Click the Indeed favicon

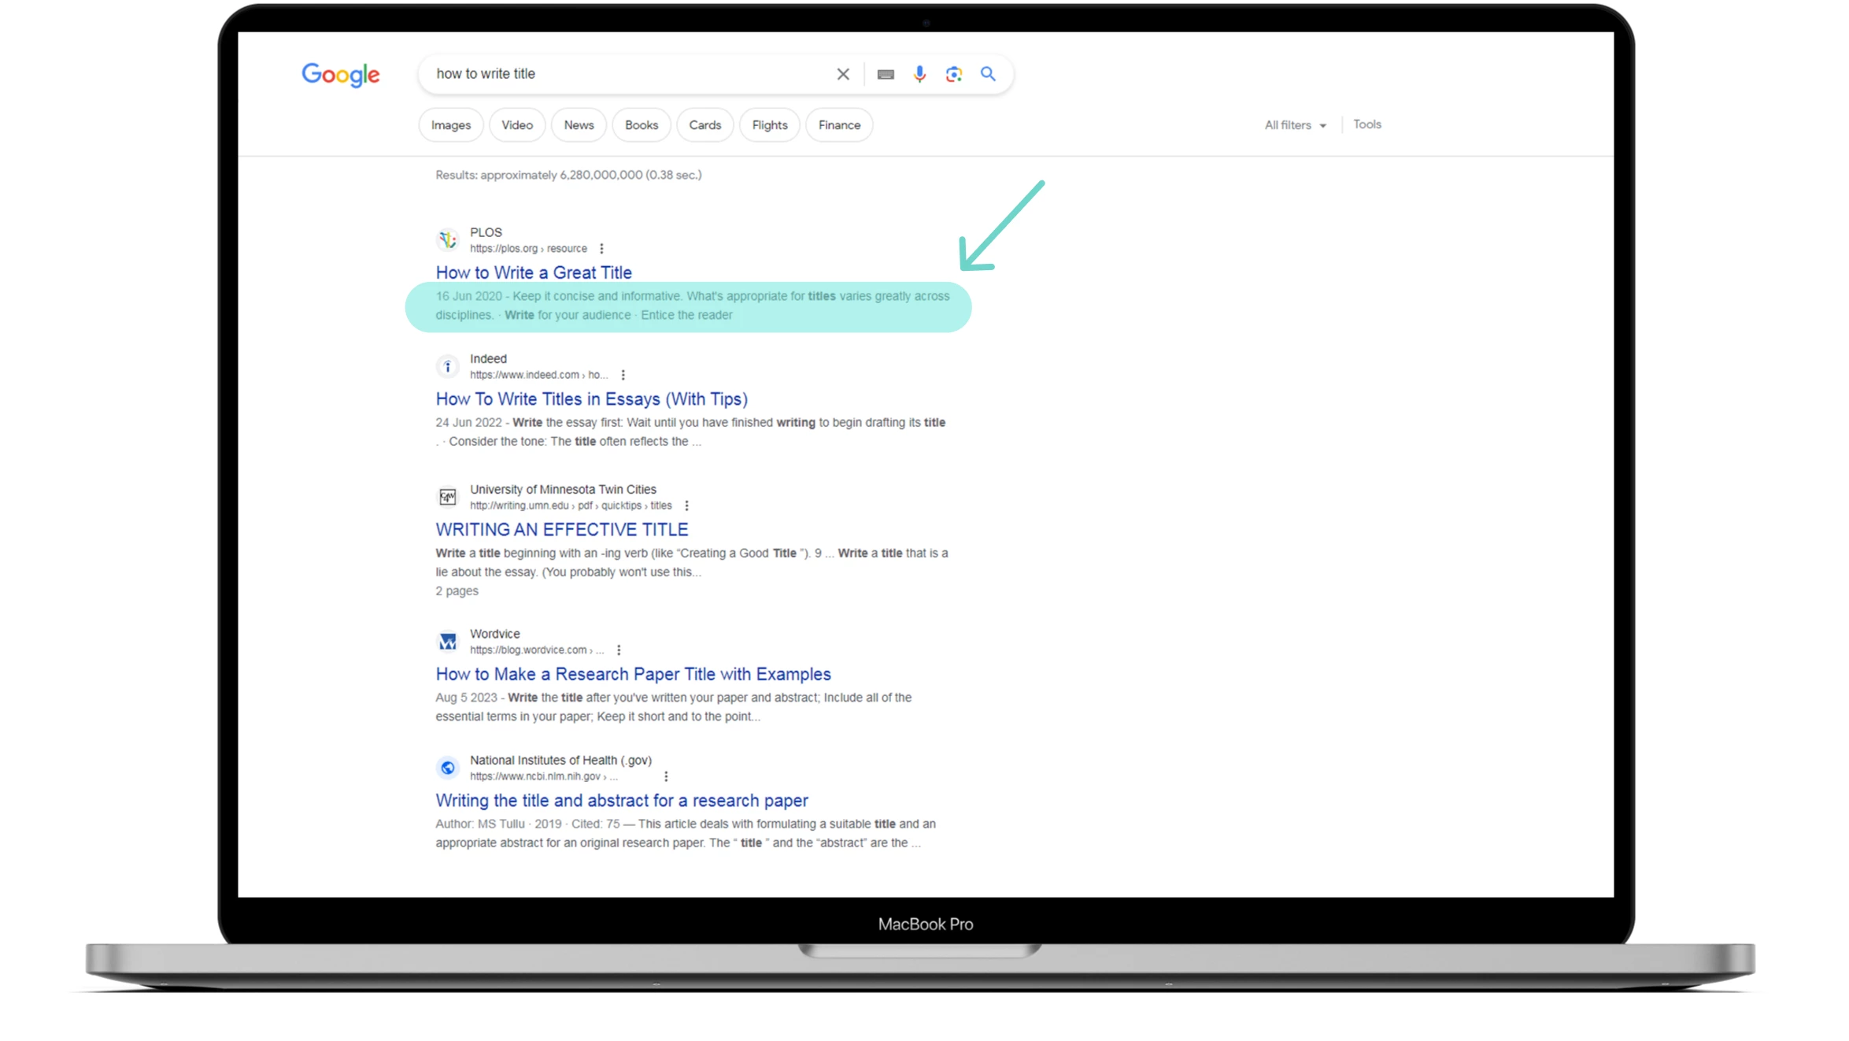point(448,366)
